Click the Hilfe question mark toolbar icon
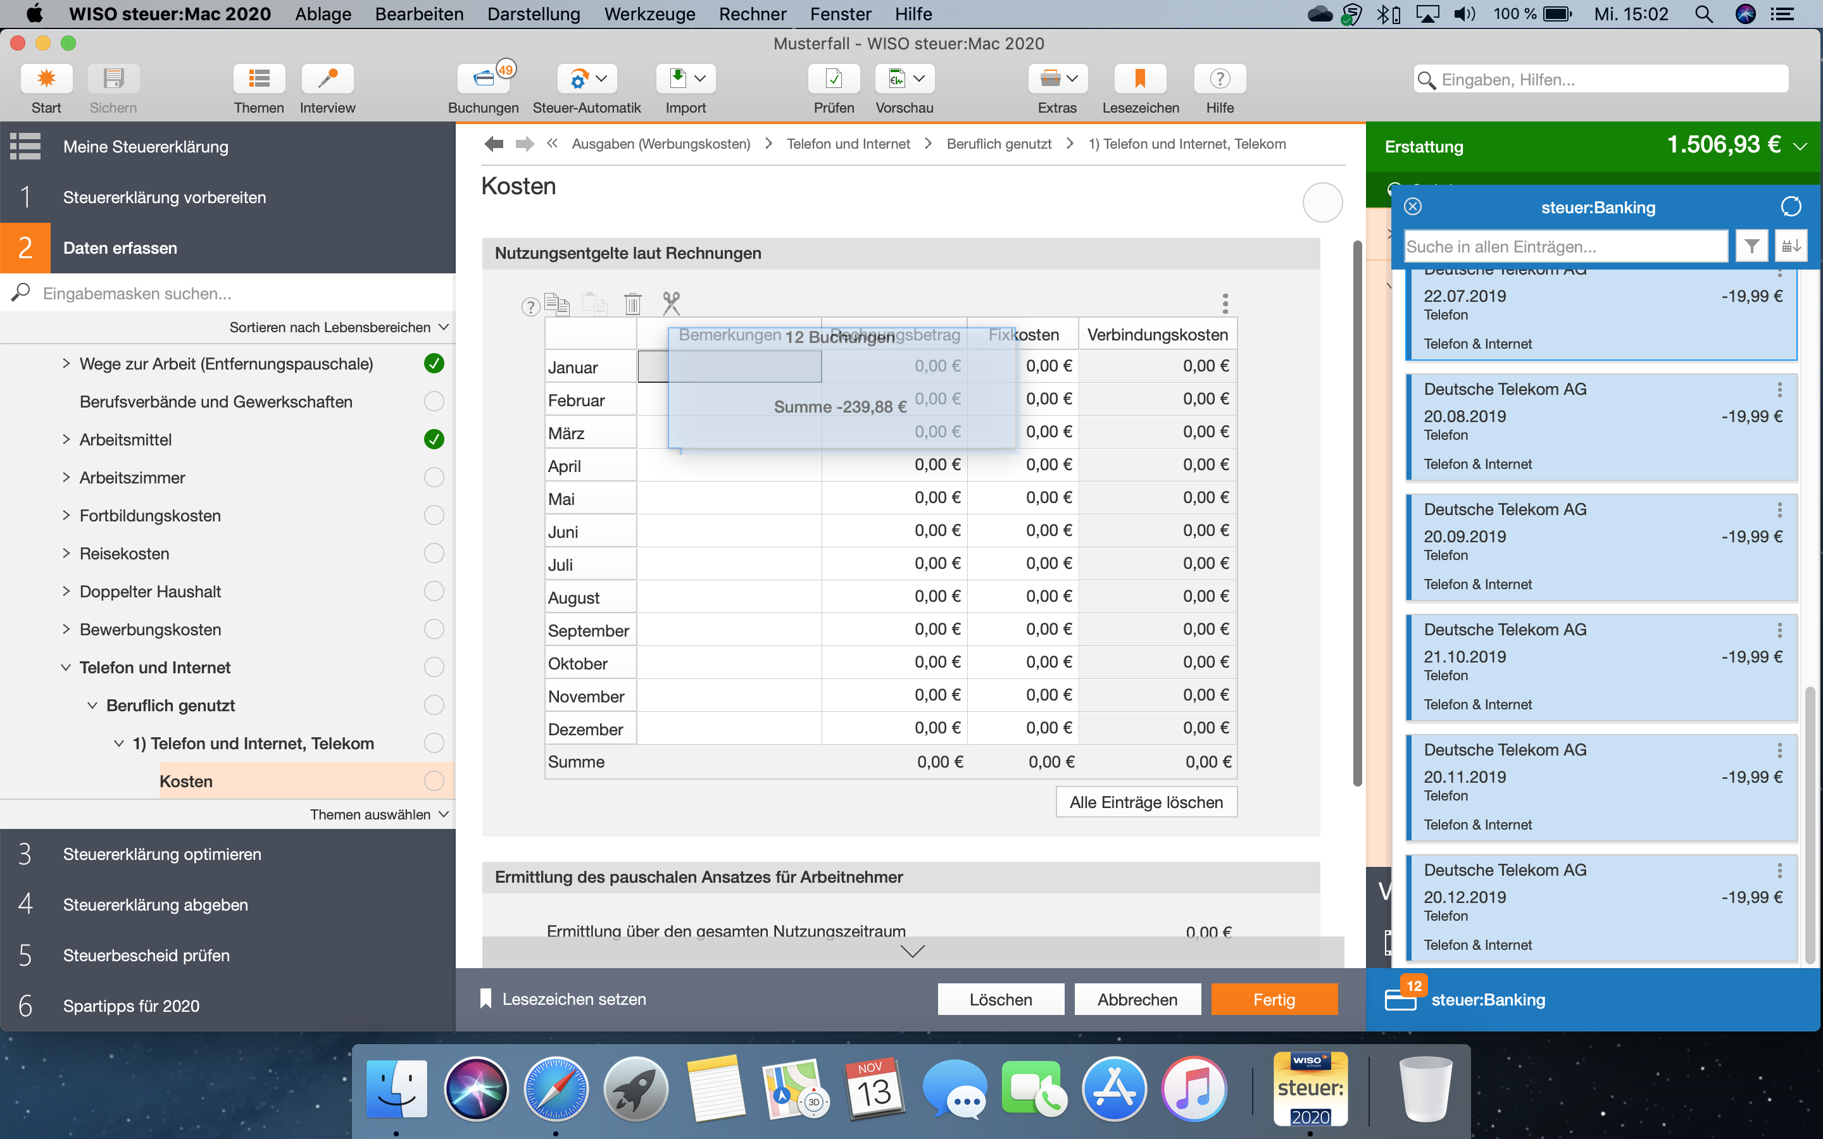 (x=1220, y=78)
